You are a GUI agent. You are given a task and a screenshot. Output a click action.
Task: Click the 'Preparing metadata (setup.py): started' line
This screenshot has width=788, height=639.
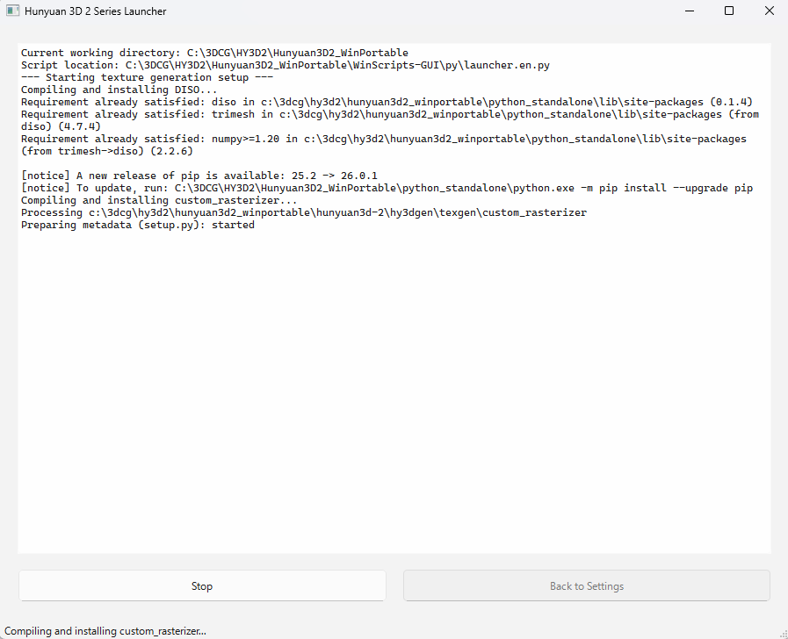[x=138, y=225]
